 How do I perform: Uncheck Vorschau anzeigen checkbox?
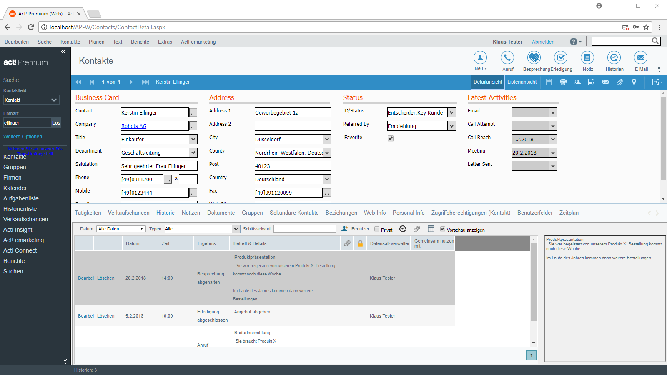click(x=443, y=229)
